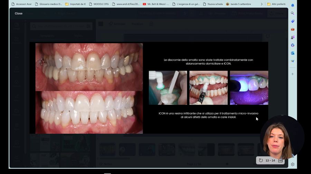This screenshot has width=311, height=174.
Task: Open Microsoft 365 icon in sidebar
Action: [293, 45]
